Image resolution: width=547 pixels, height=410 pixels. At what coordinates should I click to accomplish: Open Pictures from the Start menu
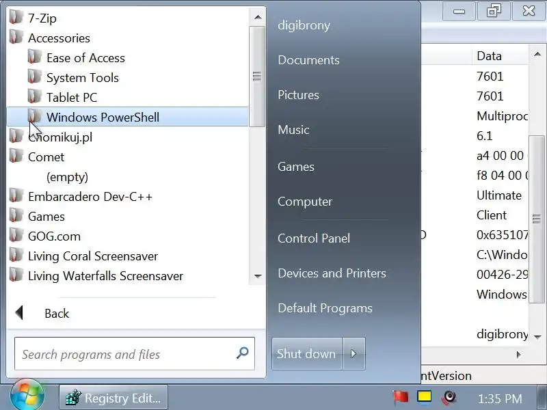pos(298,95)
